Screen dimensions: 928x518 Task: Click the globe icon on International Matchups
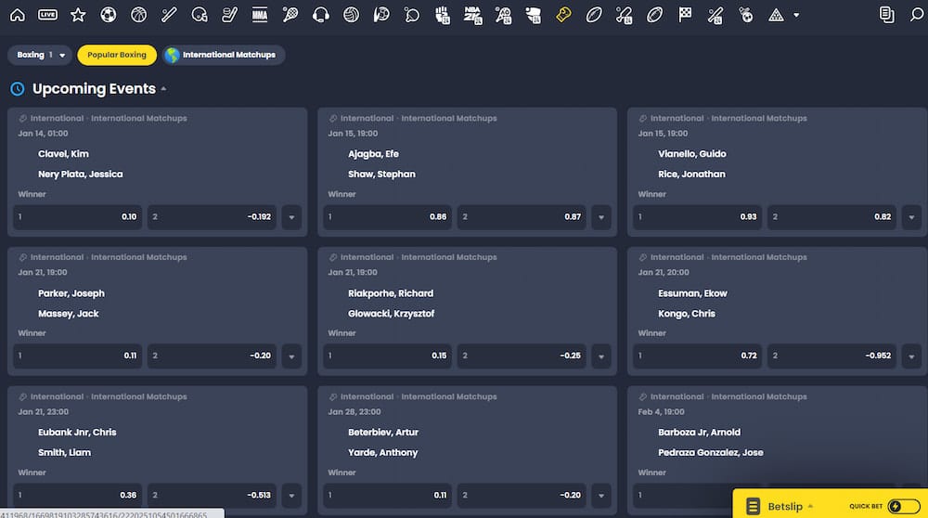(x=173, y=55)
